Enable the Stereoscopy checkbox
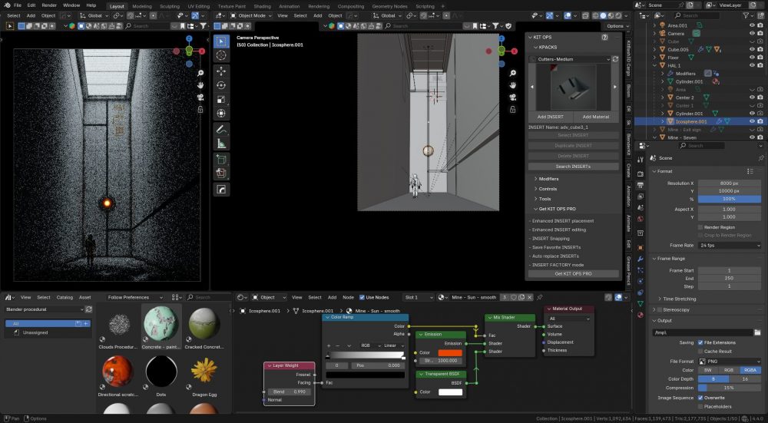Image resolution: width=768 pixels, height=423 pixels. [659, 310]
